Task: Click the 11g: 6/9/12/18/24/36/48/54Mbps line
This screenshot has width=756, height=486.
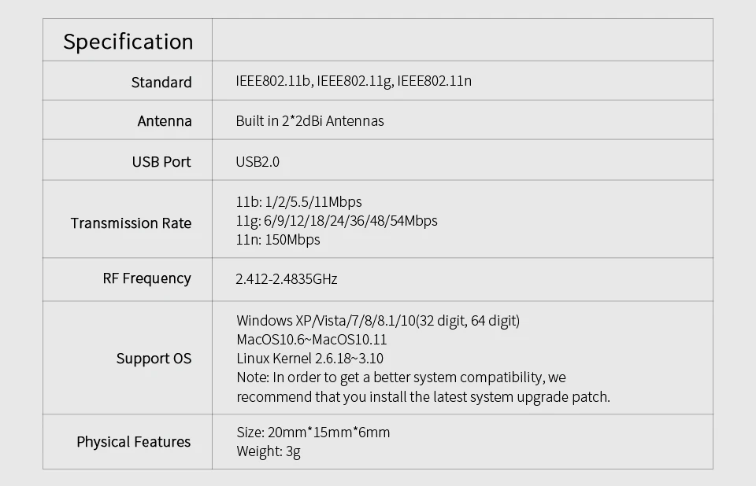Action: pyautogui.click(x=336, y=221)
